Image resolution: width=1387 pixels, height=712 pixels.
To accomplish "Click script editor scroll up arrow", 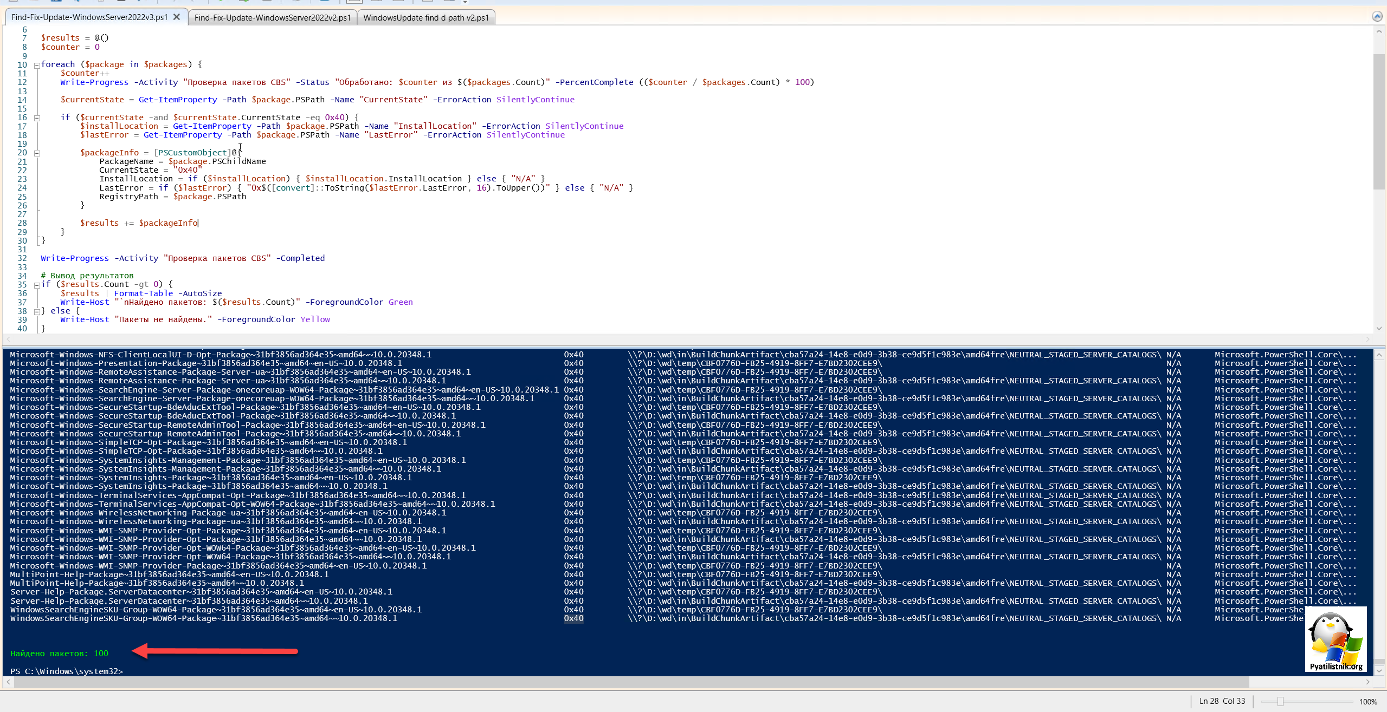I will [1379, 31].
